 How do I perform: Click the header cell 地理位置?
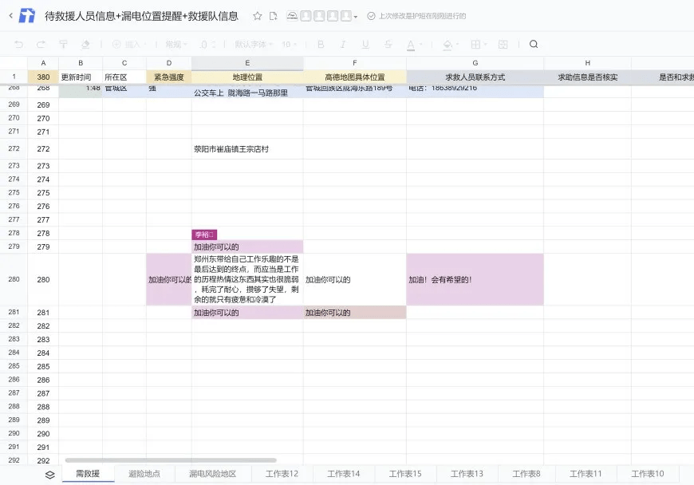pos(247,77)
